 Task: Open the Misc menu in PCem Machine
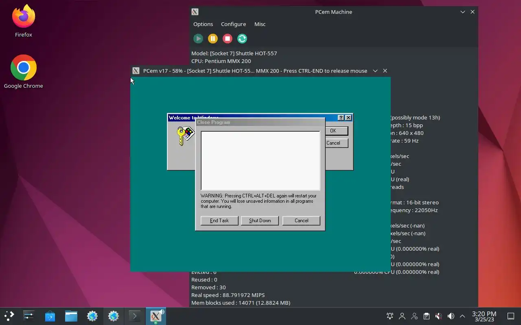[x=260, y=24]
